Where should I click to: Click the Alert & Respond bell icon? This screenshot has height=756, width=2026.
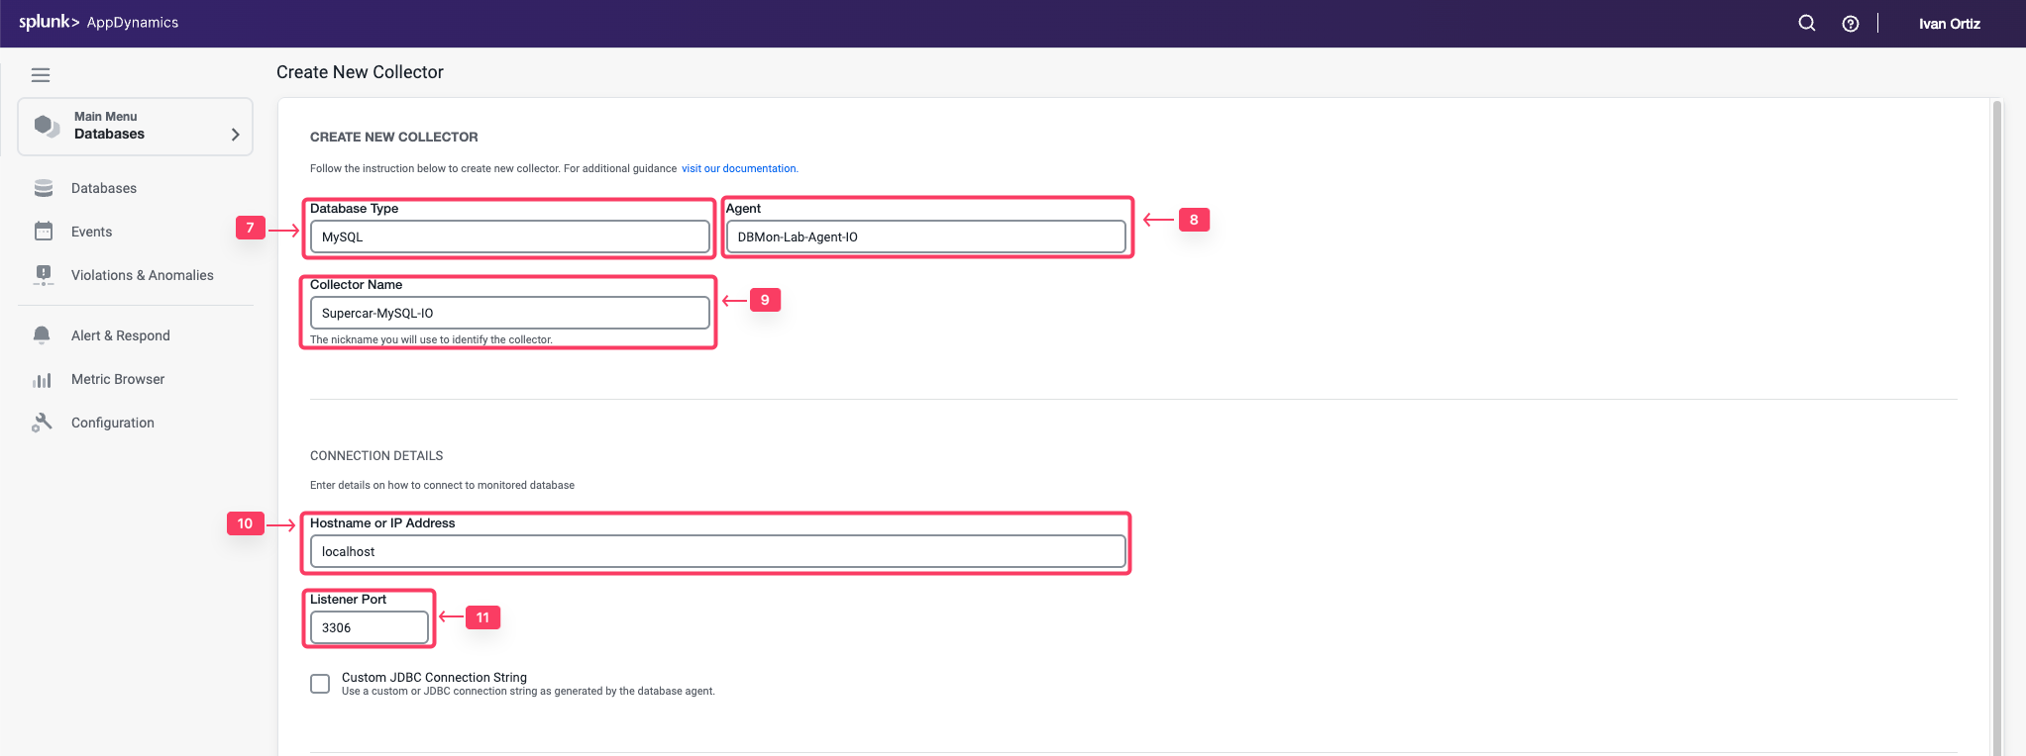42,335
